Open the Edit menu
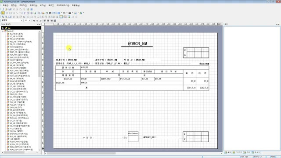Viewport: 281px width, 158px height. [x=14, y=5]
